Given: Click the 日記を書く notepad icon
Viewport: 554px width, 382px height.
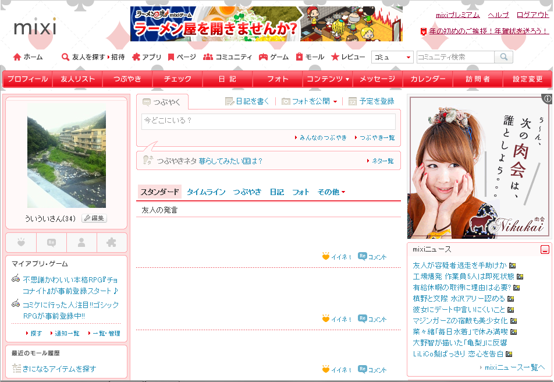Looking at the screenshot, I should click(x=229, y=101).
